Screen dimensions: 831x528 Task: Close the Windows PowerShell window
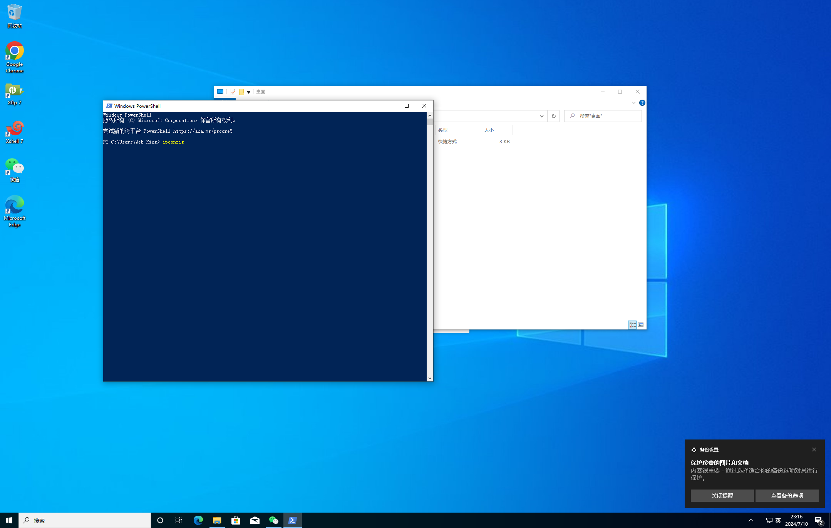click(424, 106)
